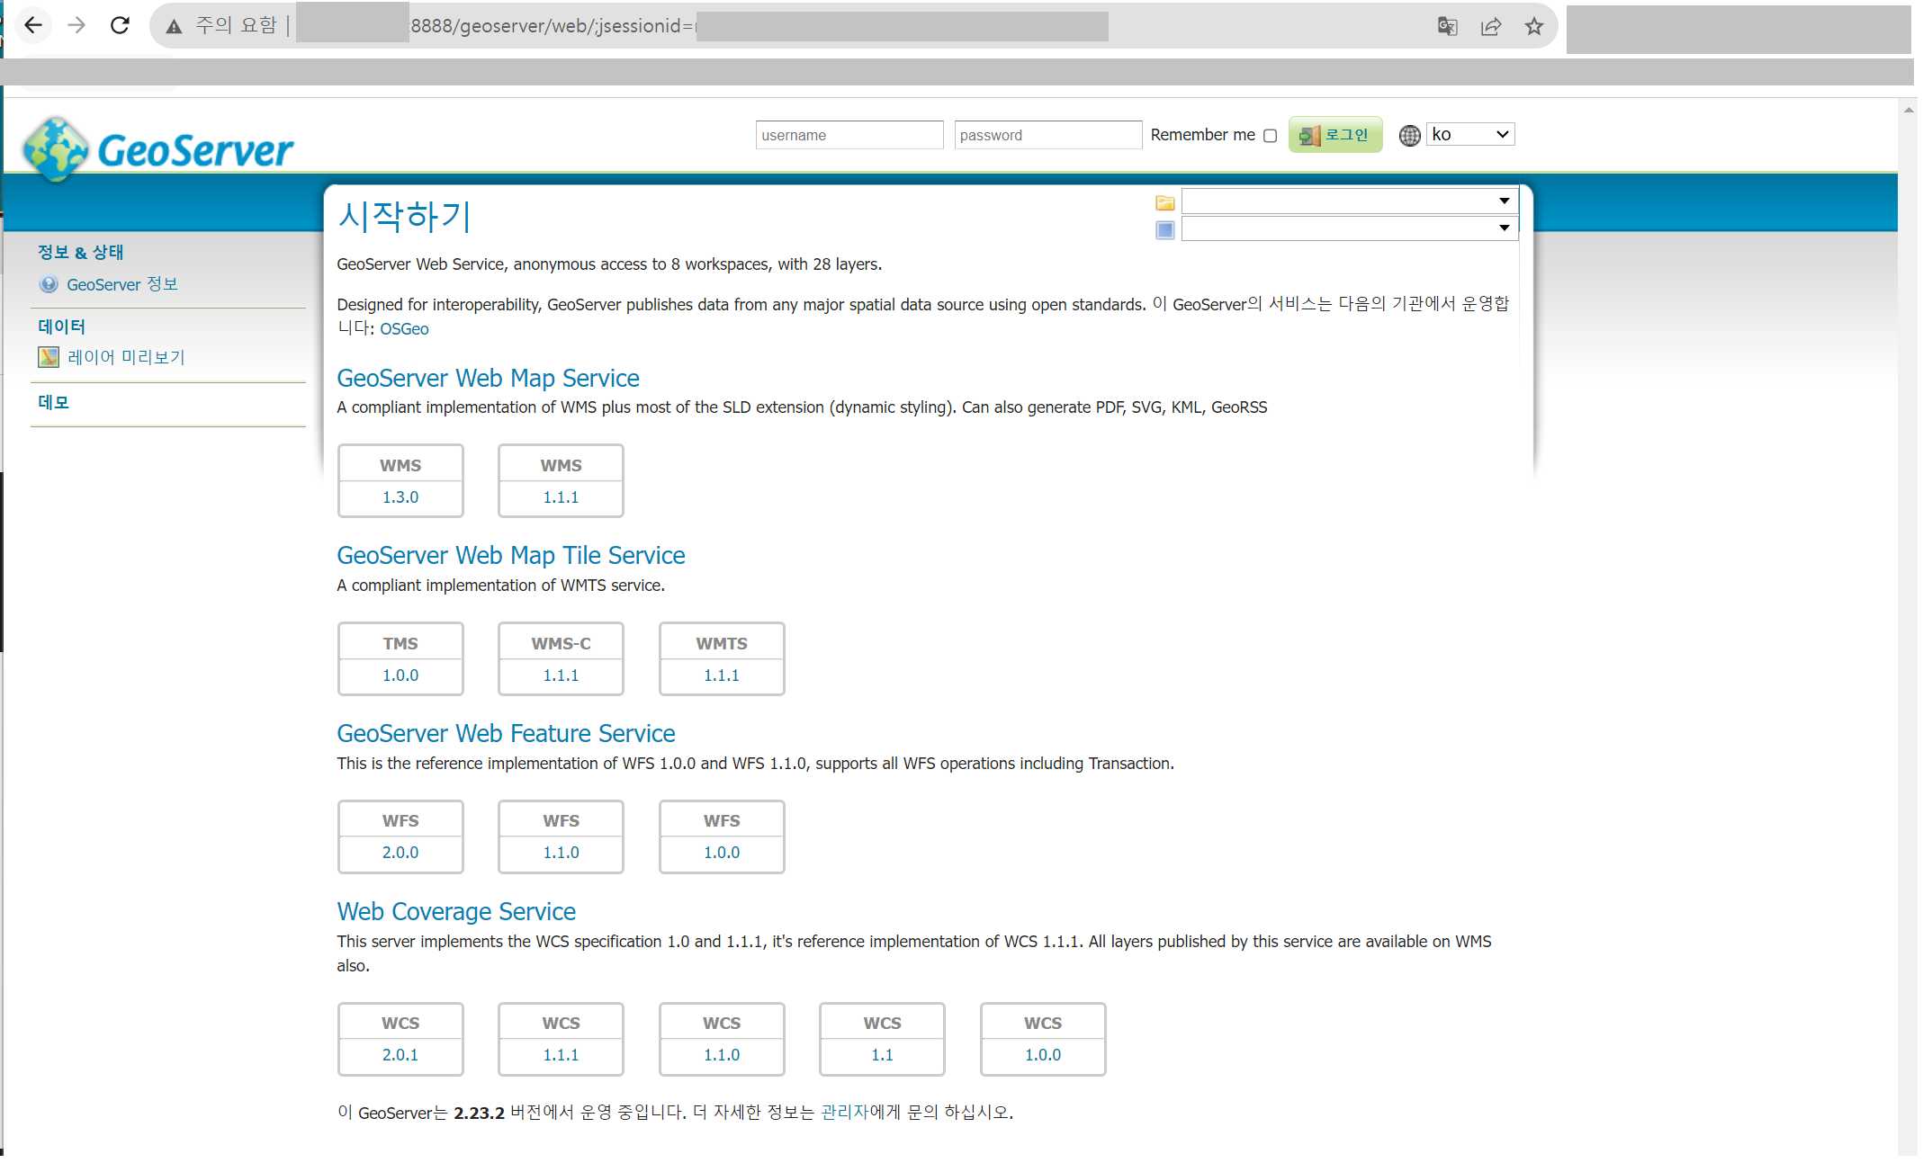Click the 로그인 button

pyautogui.click(x=1335, y=135)
